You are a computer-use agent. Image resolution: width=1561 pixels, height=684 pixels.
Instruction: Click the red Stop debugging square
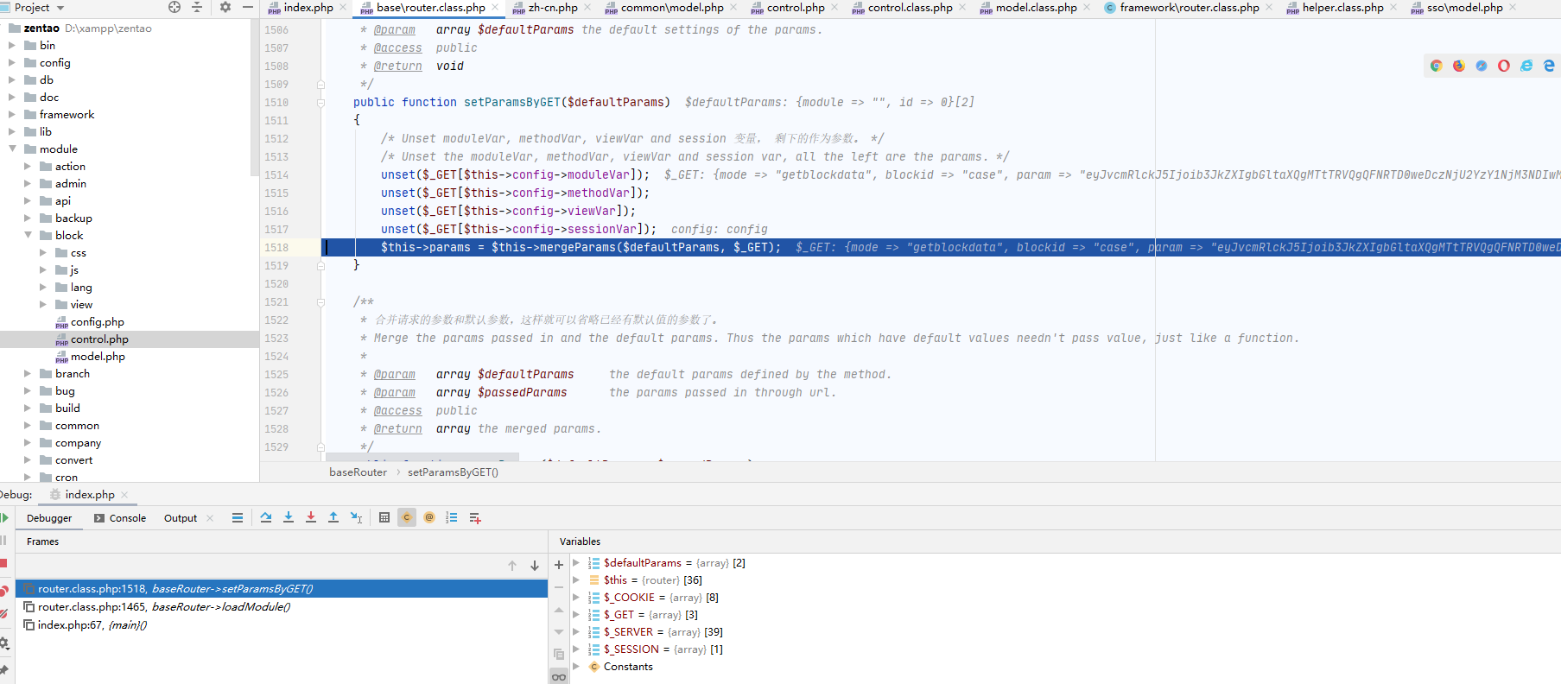pyautogui.click(x=3, y=563)
